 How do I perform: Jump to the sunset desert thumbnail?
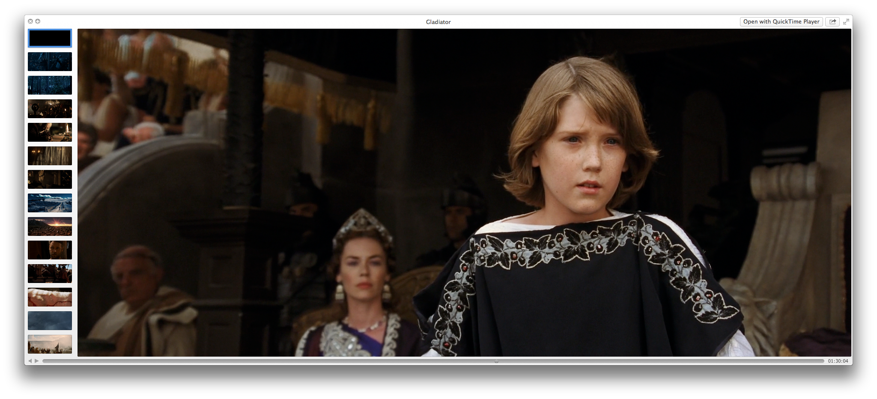[50, 226]
